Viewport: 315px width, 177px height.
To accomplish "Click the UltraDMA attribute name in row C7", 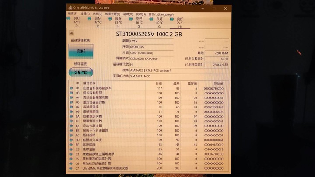I will point(105,168).
